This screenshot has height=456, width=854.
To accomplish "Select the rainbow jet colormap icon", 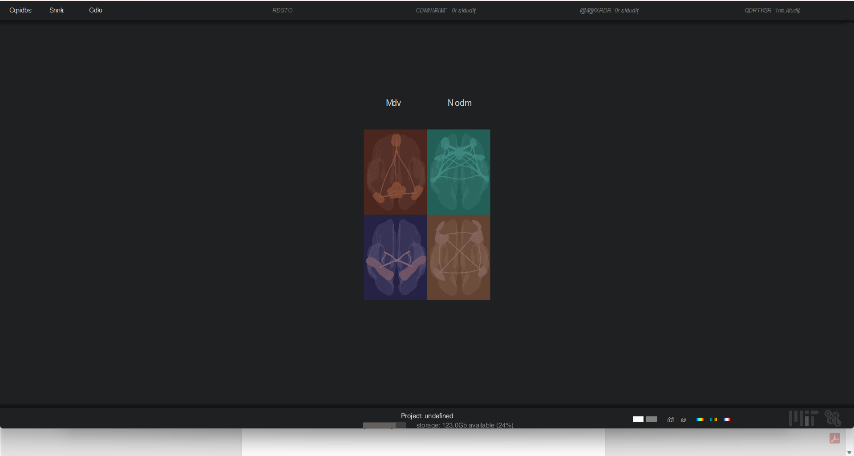I will pos(700,419).
